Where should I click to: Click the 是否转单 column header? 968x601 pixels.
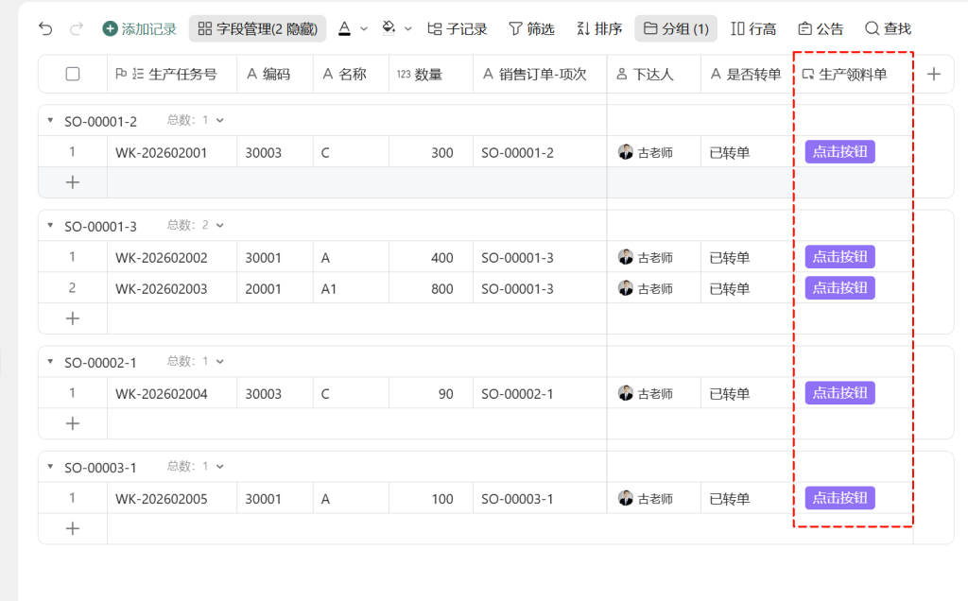tap(747, 74)
